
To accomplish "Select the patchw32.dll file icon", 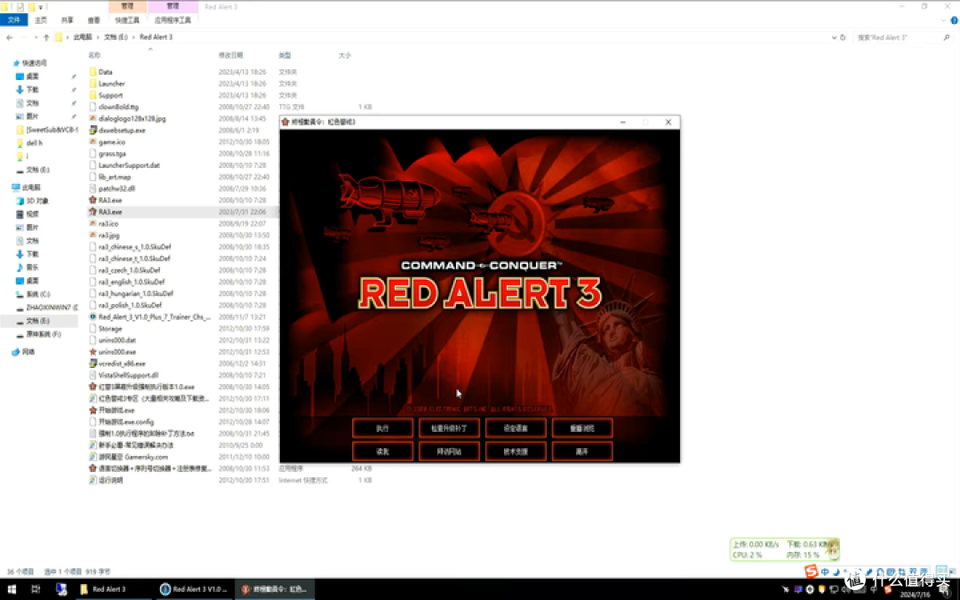I will click(x=93, y=188).
